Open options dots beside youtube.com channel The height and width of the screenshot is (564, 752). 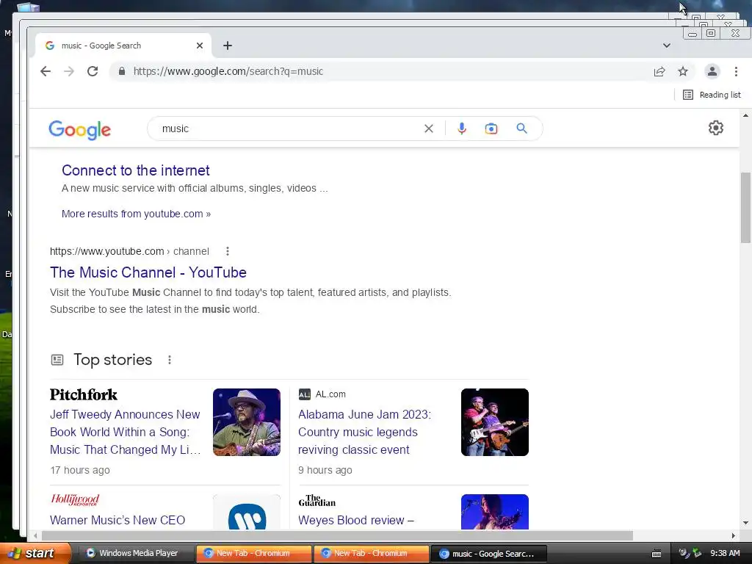[x=228, y=251]
